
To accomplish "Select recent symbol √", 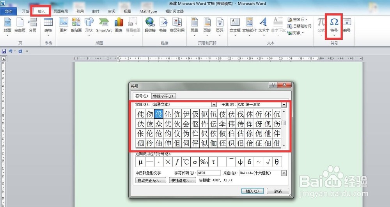I will click(x=268, y=162).
